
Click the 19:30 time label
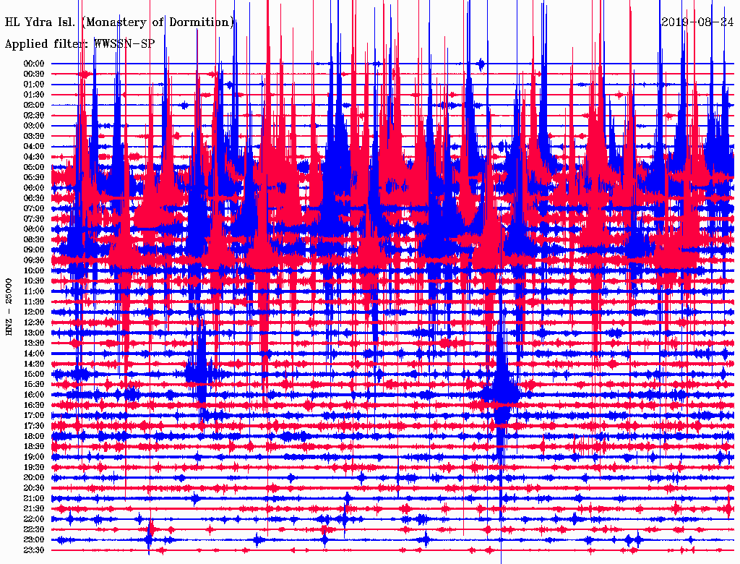(x=33, y=467)
